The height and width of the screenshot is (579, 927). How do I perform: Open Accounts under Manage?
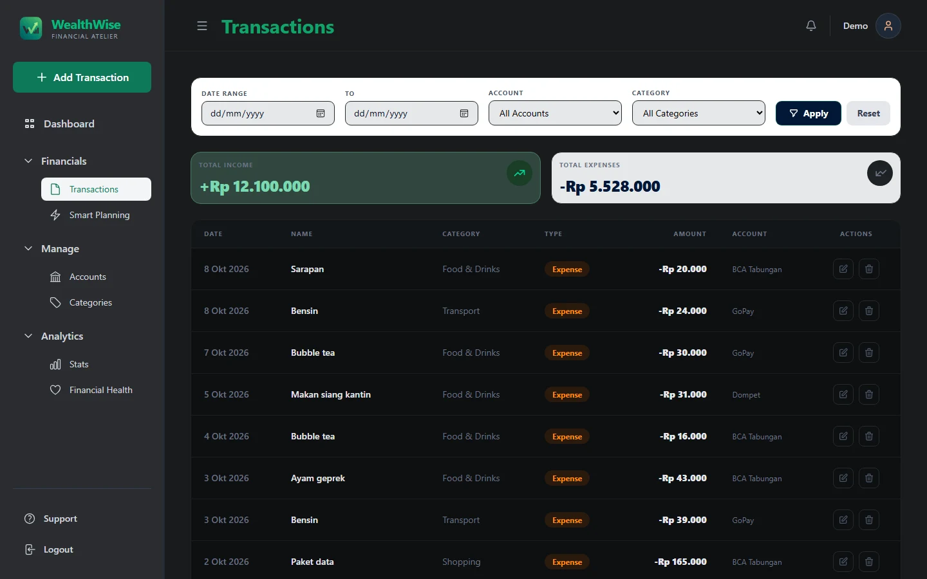(x=96, y=277)
